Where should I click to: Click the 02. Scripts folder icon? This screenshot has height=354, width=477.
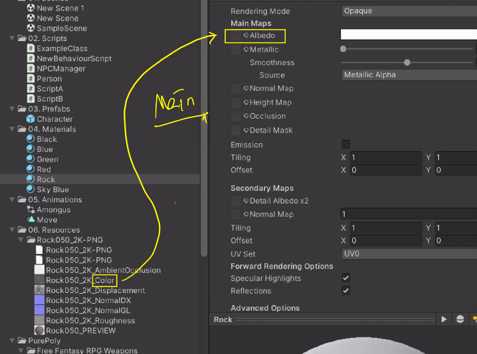click(22, 38)
